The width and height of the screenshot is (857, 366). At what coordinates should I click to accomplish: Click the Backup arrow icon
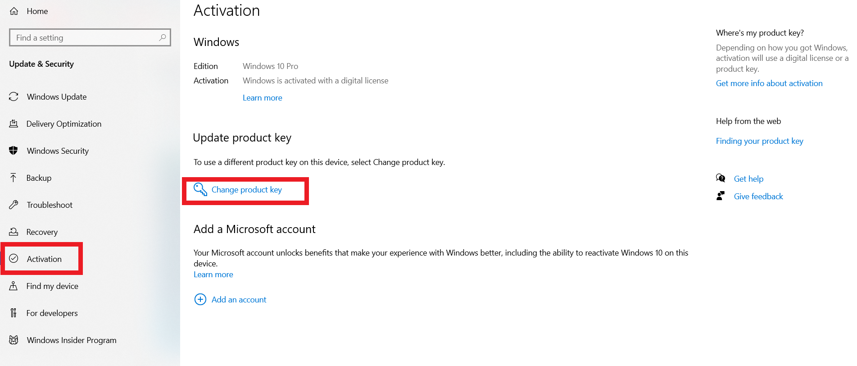14,178
